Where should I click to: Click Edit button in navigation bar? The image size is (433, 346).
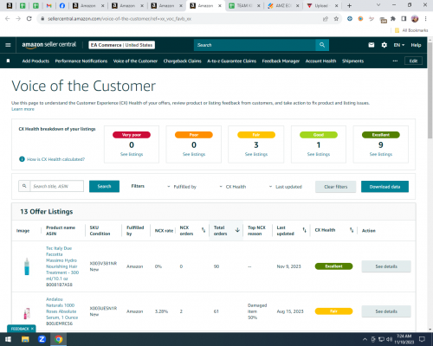coord(413,61)
